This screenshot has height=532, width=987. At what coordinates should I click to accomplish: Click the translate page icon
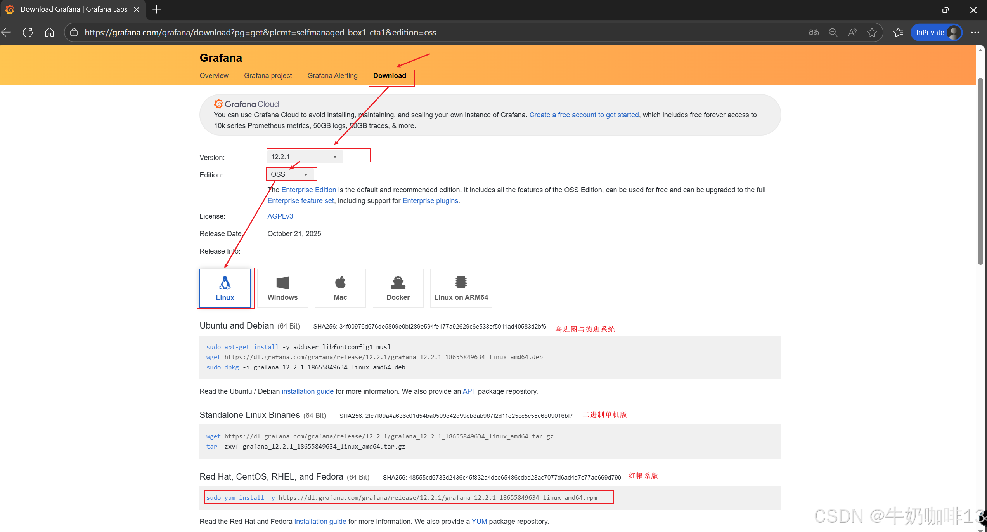[814, 32]
